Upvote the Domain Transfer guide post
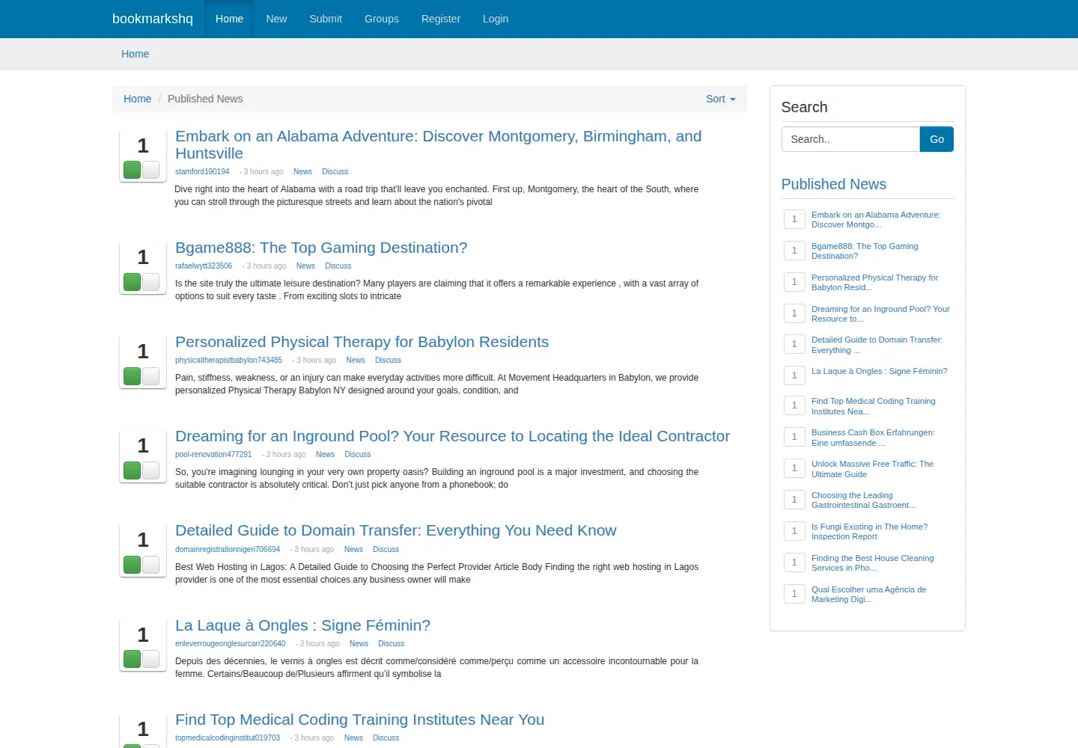The width and height of the screenshot is (1078, 748). tap(133, 565)
